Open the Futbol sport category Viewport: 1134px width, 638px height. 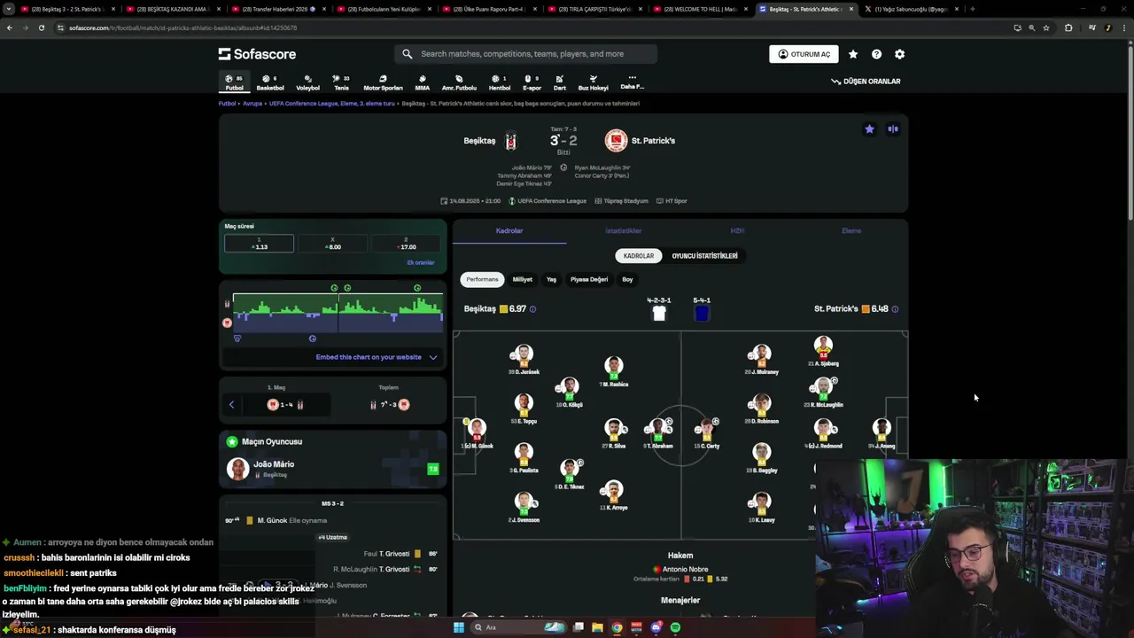(x=234, y=82)
